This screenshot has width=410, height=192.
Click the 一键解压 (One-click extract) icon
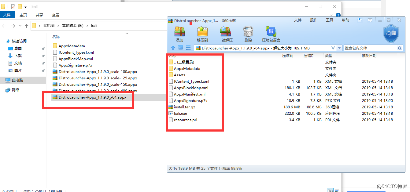click(225, 32)
